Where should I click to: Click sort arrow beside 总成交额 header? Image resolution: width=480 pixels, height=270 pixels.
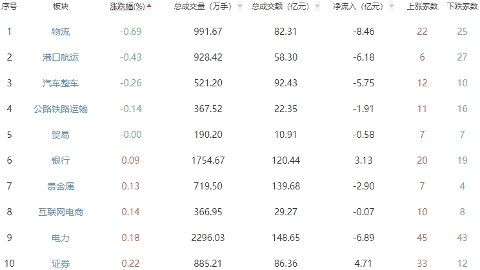coord(317,6)
